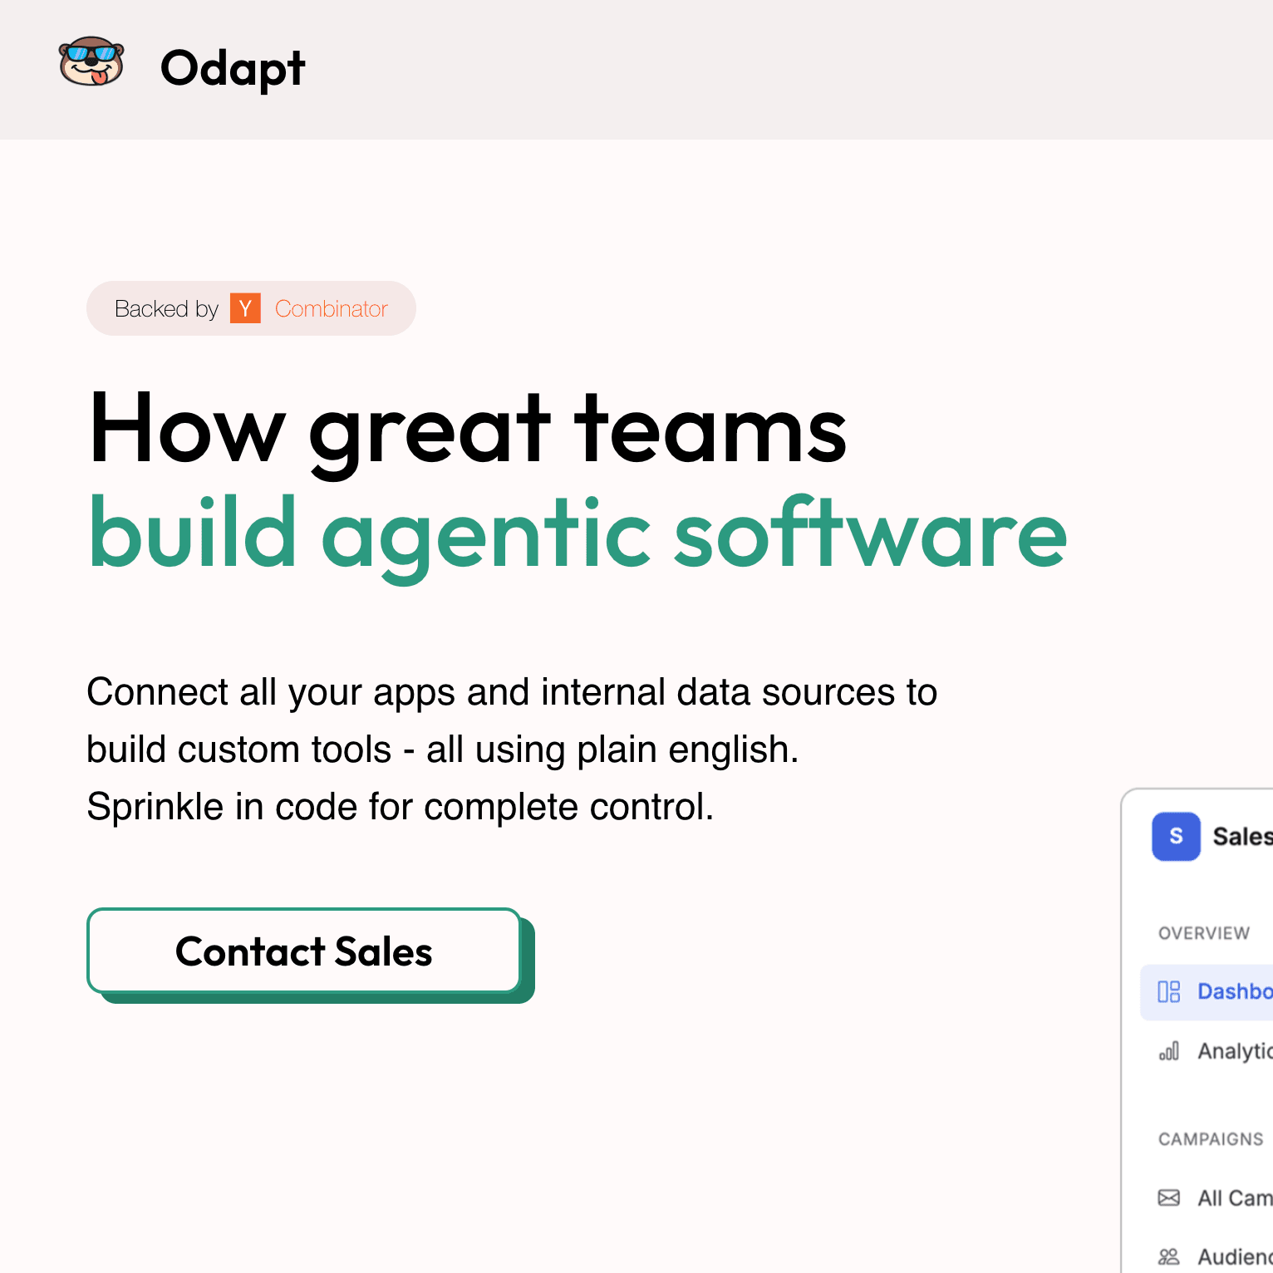Click the orange Y Combinator icon

245,308
